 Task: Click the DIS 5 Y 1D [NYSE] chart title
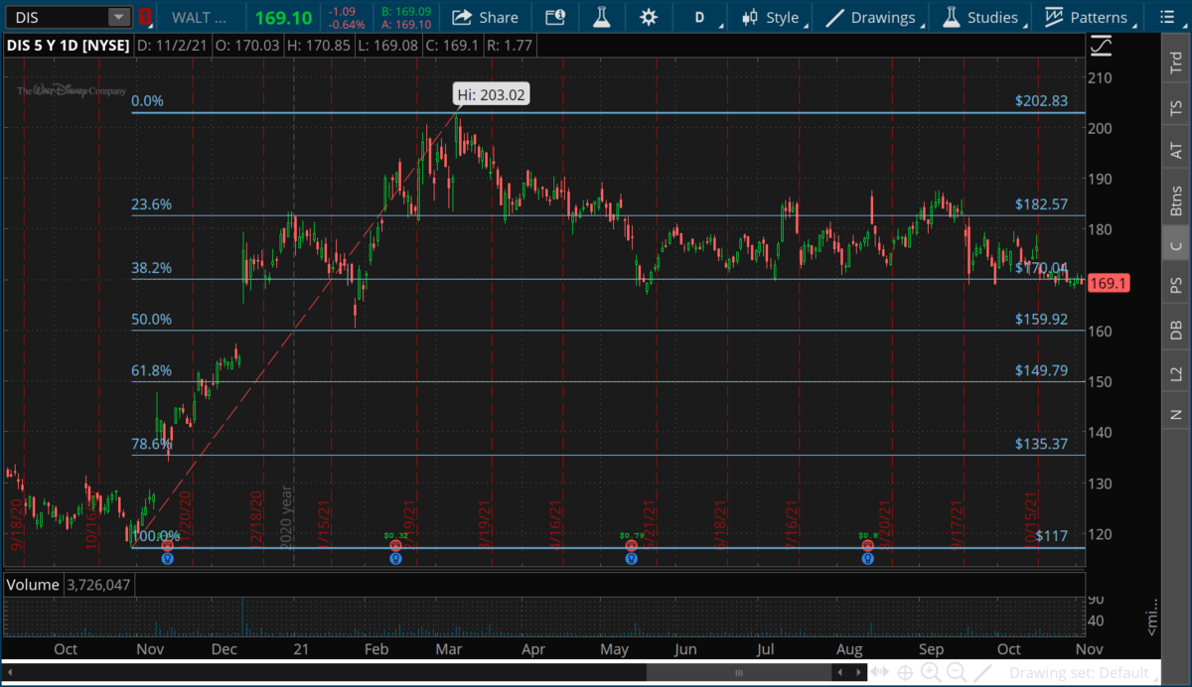pos(67,46)
